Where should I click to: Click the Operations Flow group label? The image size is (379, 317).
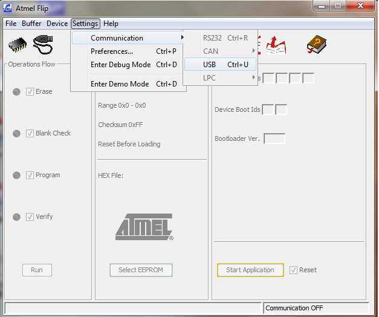click(x=31, y=64)
